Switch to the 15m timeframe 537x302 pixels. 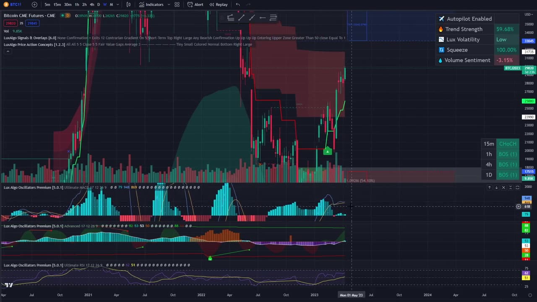[x=57, y=5]
